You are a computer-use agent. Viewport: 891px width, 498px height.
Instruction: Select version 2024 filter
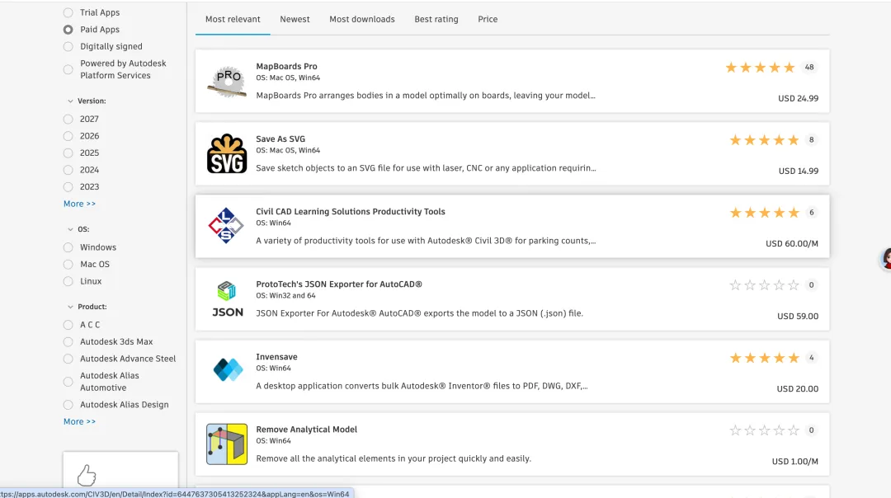click(68, 170)
